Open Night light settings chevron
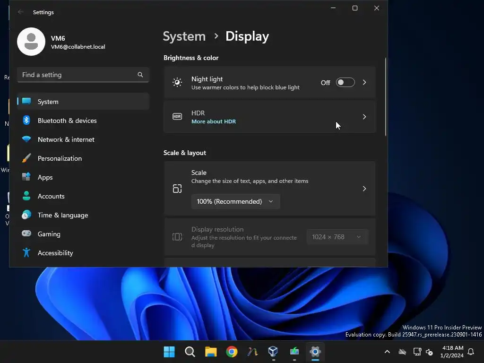This screenshot has height=363, width=484. pos(364,82)
